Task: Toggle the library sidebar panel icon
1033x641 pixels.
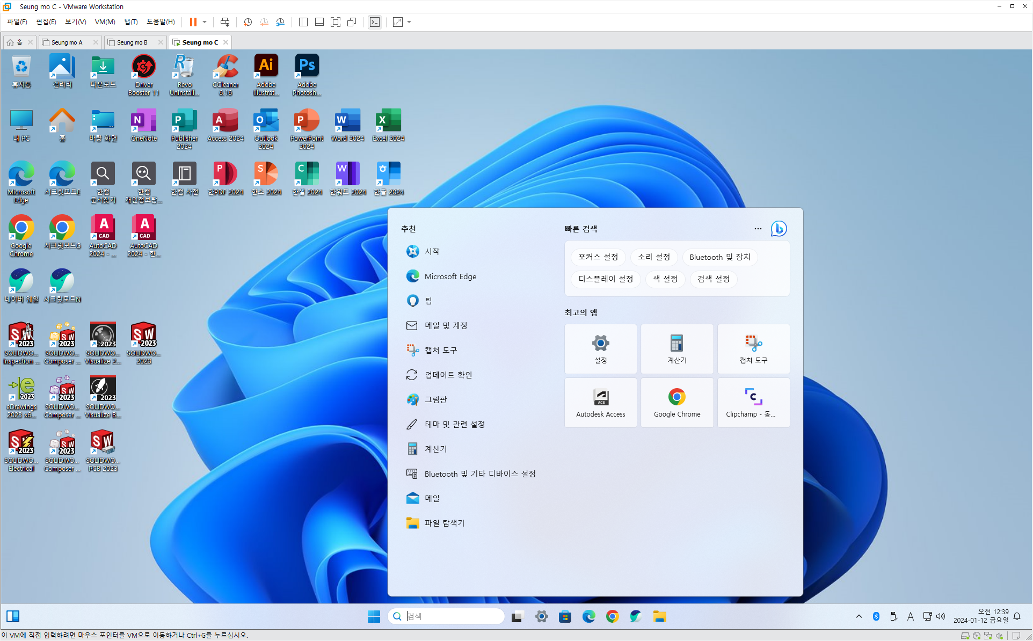Action: coord(303,22)
